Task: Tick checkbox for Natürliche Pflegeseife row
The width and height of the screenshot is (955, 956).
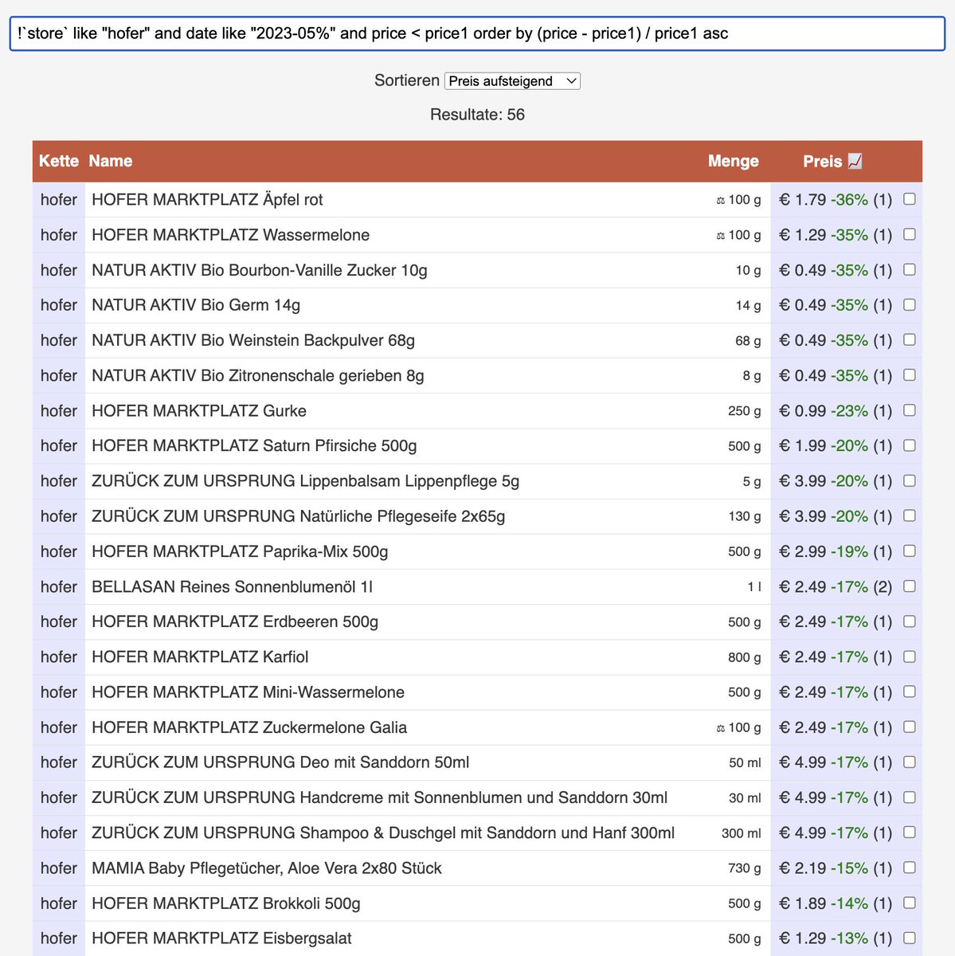Action: [x=910, y=515]
